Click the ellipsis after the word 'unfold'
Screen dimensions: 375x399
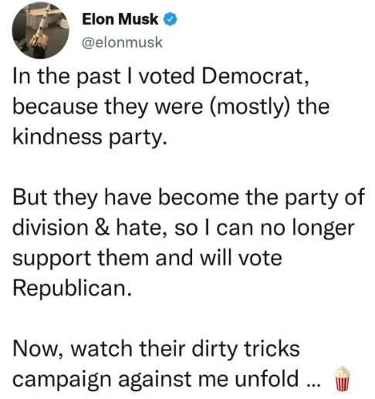[314, 384]
